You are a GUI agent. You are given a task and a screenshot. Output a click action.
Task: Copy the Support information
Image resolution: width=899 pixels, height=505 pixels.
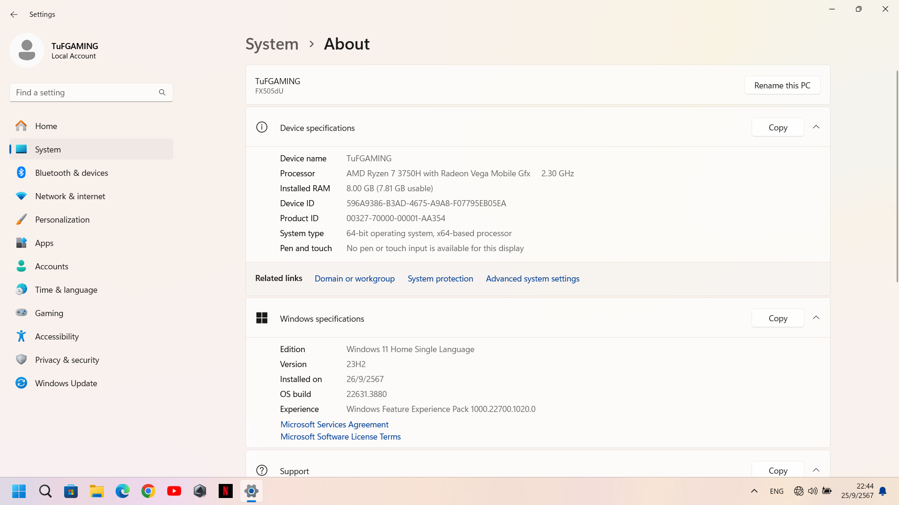pyautogui.click(x=778, y=469)
